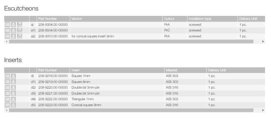The height and width of the screenshot is (118, 271).
Task: Download PDF for Triangular 7mm insert
Action: pos(14,99)
